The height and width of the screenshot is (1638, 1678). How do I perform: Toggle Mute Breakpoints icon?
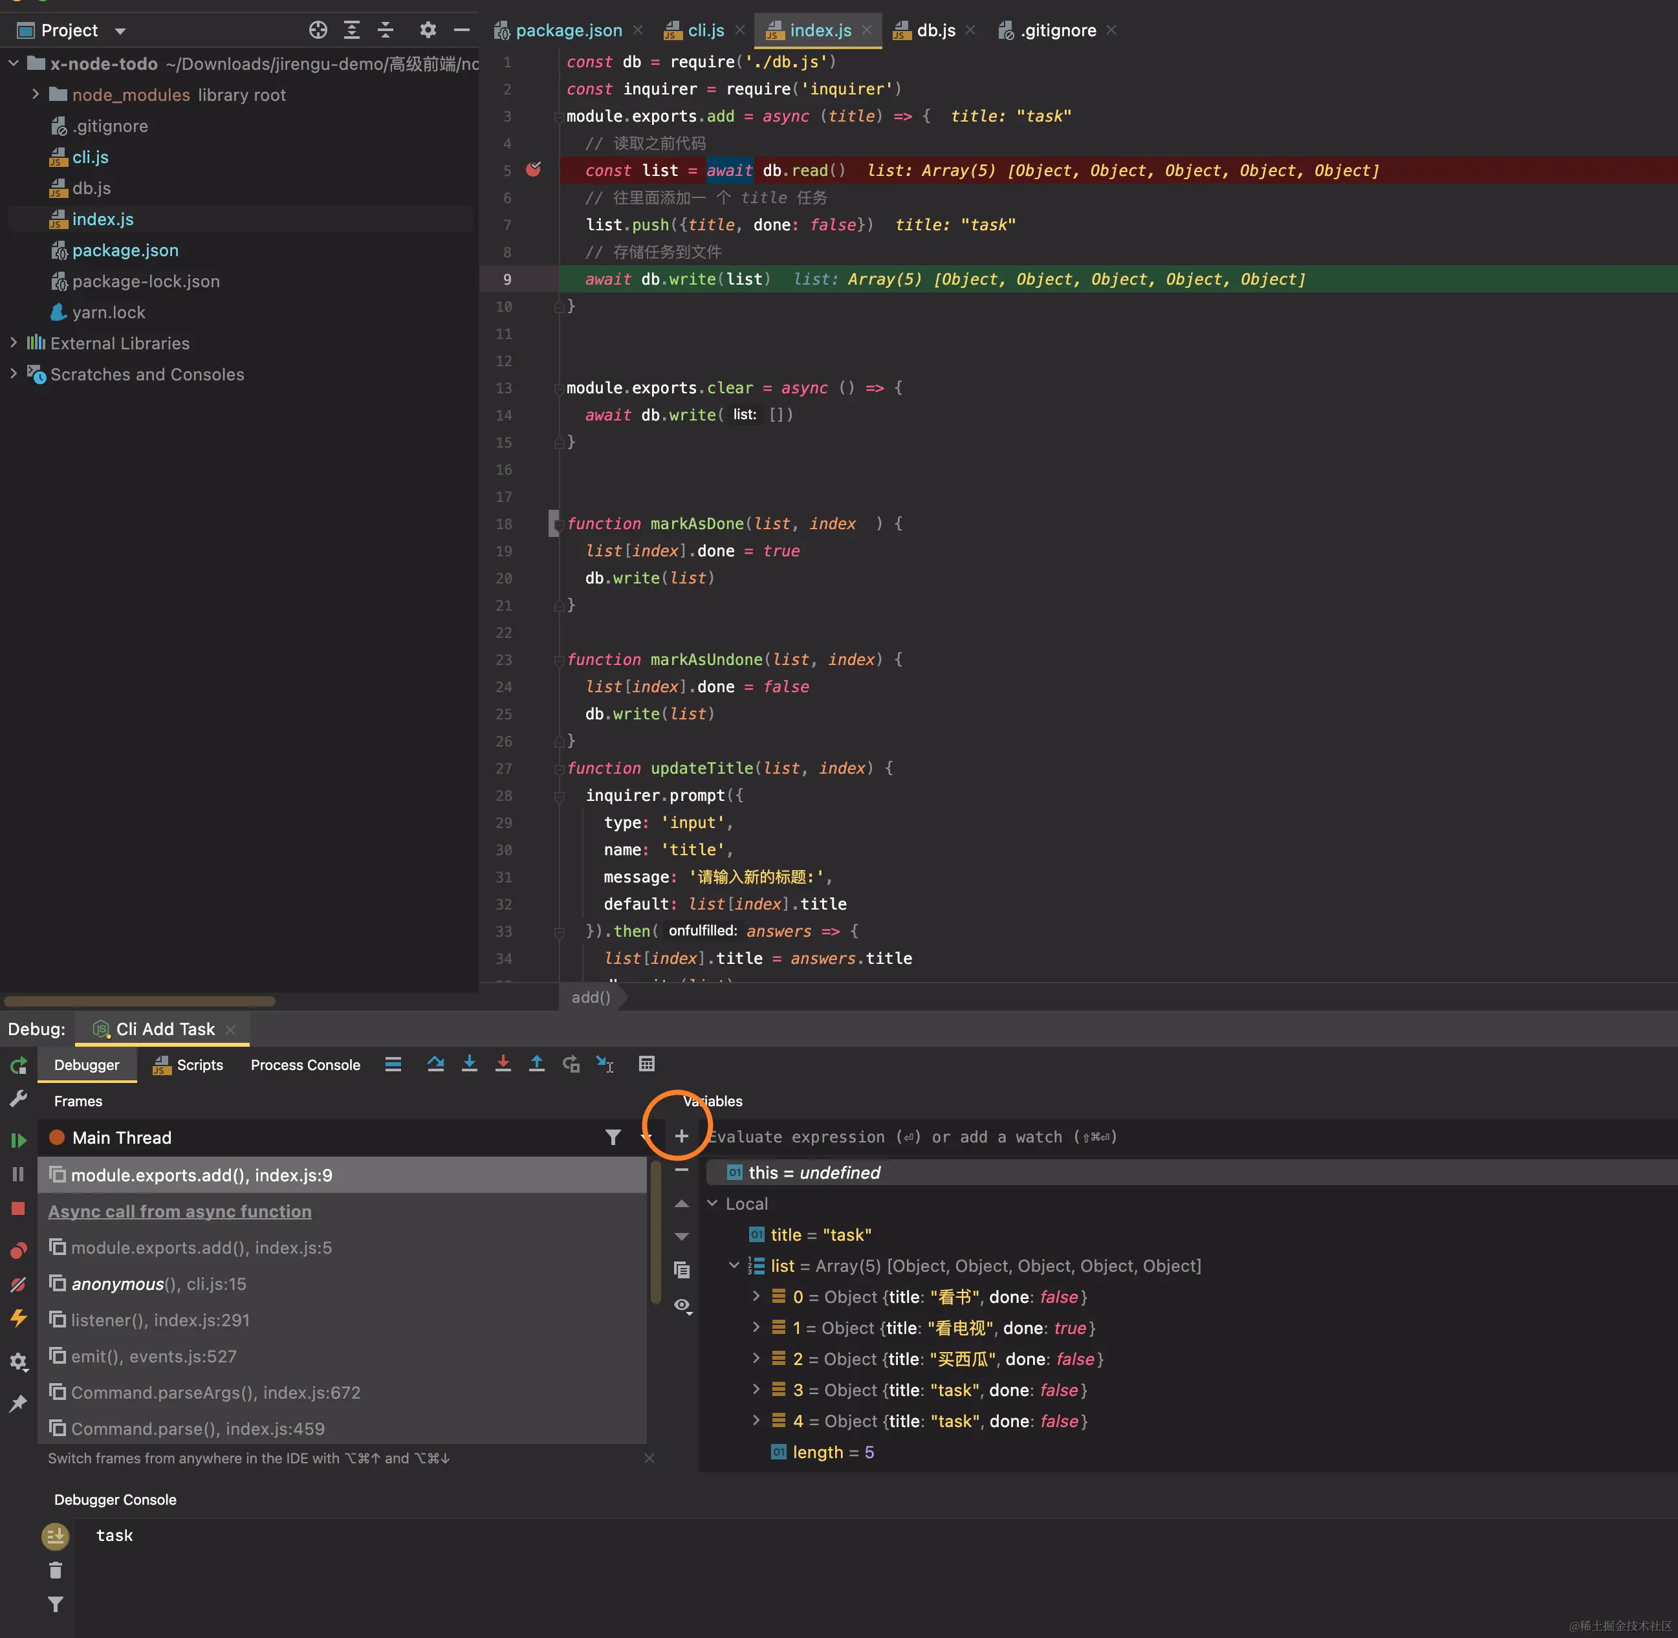[x=18, y=1284]
